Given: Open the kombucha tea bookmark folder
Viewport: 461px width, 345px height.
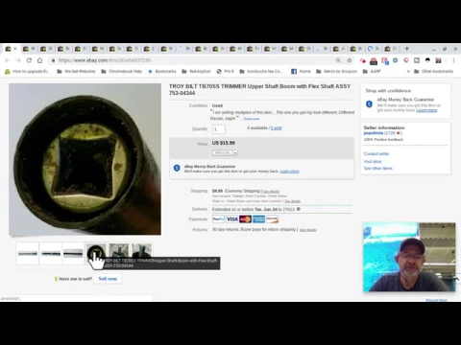Looking at the screenshot, I should click(261, 71).
